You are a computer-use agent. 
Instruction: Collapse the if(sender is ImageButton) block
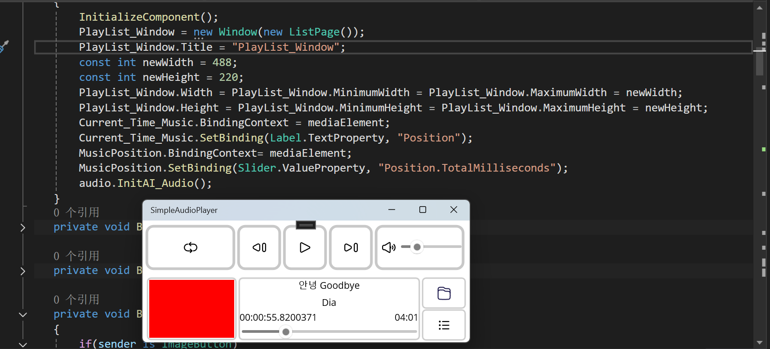[22, 345]
